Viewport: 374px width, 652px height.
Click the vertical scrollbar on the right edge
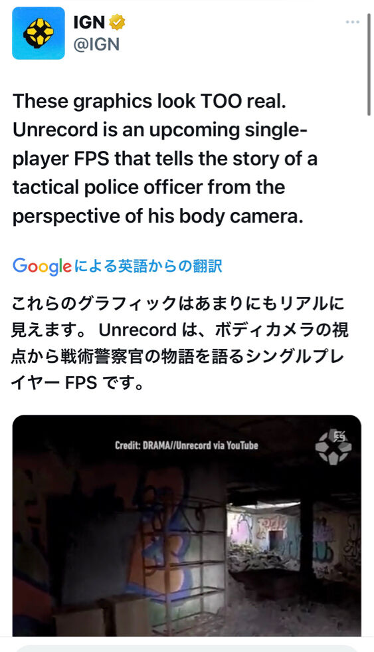[x=369, y=64]
